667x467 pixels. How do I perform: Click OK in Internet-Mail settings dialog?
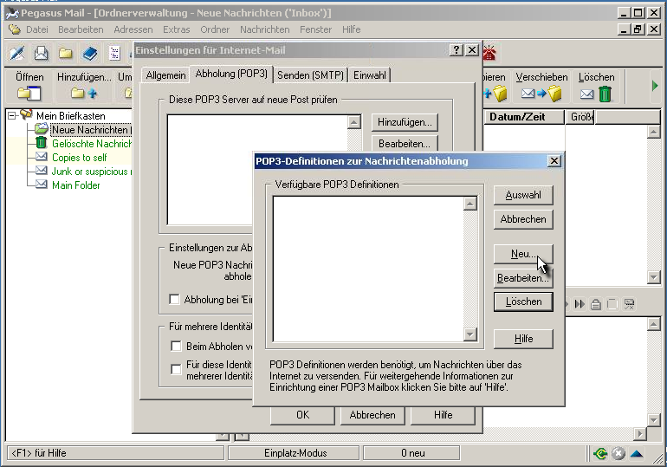[302, 415]
